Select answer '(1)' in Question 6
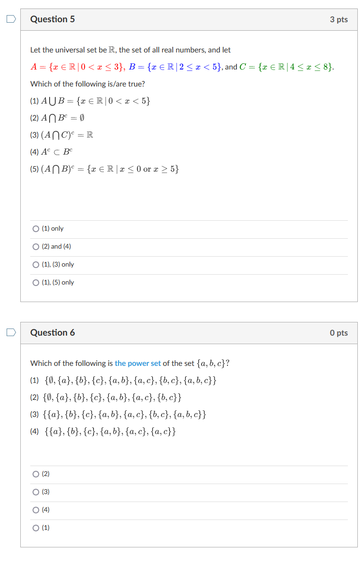The image size is (363, 563). (x=36, y=528)
